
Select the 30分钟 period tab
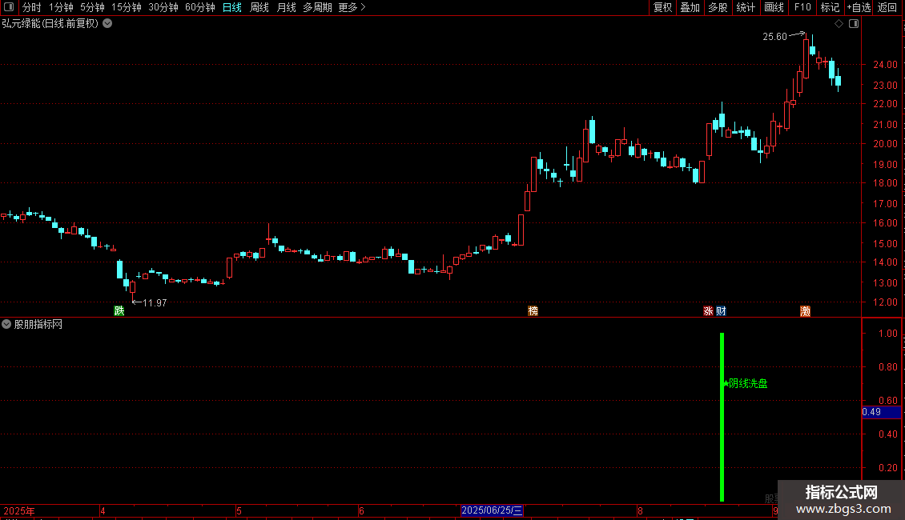tap(163, 7)
